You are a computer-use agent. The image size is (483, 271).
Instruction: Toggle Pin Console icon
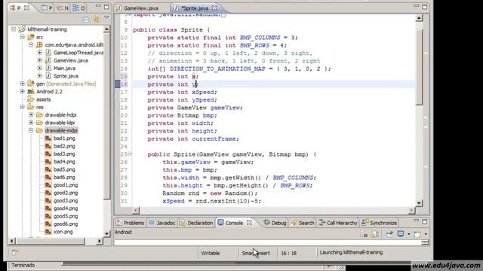click(389, 234)
